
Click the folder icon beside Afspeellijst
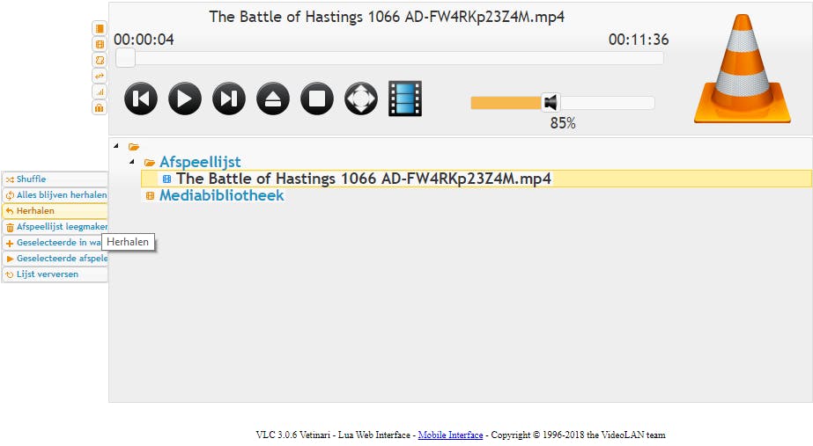pyautogui.click(x=150, y=163)
